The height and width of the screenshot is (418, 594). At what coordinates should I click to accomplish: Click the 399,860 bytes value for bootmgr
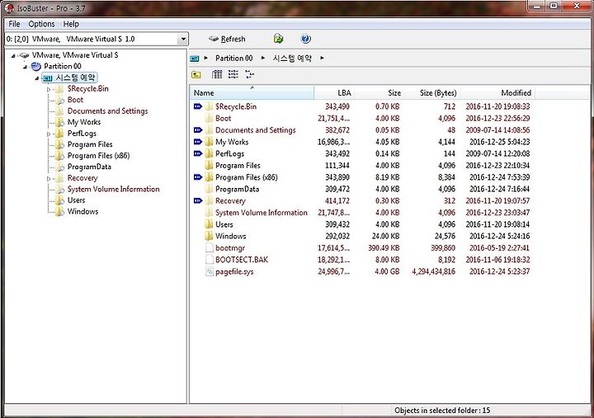[x=443, y=248]
